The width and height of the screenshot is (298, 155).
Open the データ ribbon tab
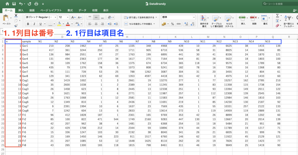point(82,10)
